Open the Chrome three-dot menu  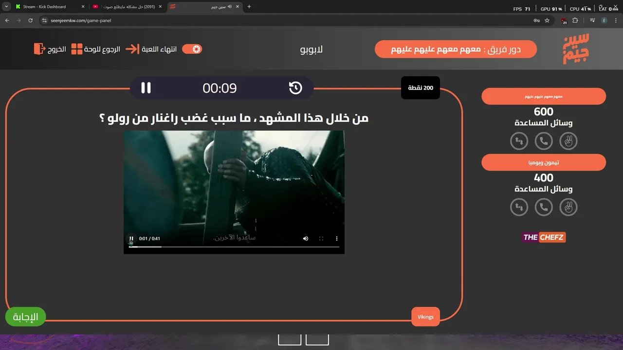[x=616, y=20]
